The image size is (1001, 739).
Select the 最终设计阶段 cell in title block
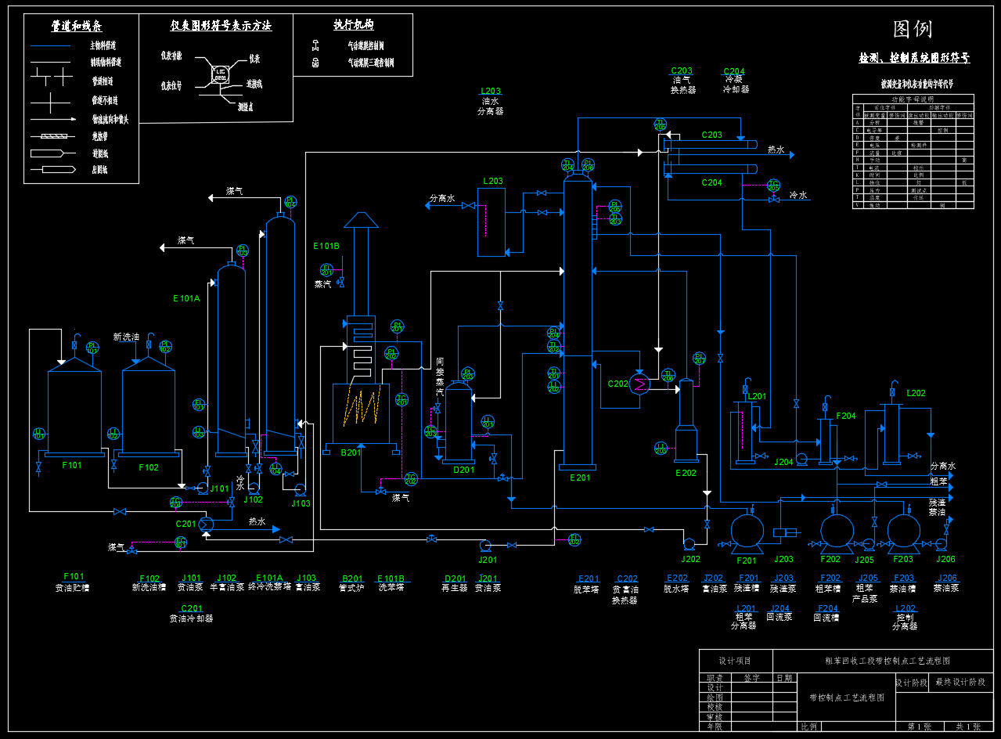(x=960, y=682)
